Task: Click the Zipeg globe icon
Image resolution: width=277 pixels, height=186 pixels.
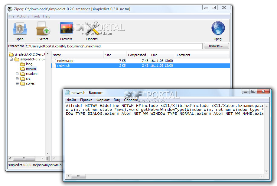Action: click(x=218, y=28)
